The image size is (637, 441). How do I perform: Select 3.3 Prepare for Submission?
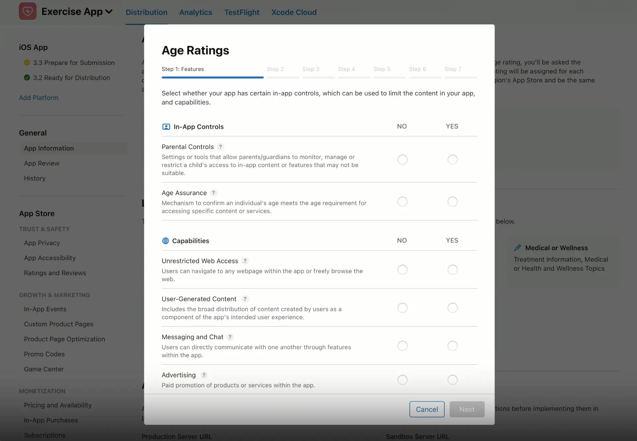pos(74,62)
